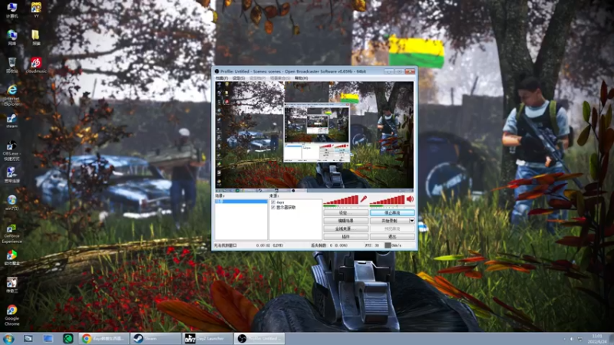This screenshot has width=614, height=345.
Task: Launch cloudmusic from the desktop
Action: [36, 65]
